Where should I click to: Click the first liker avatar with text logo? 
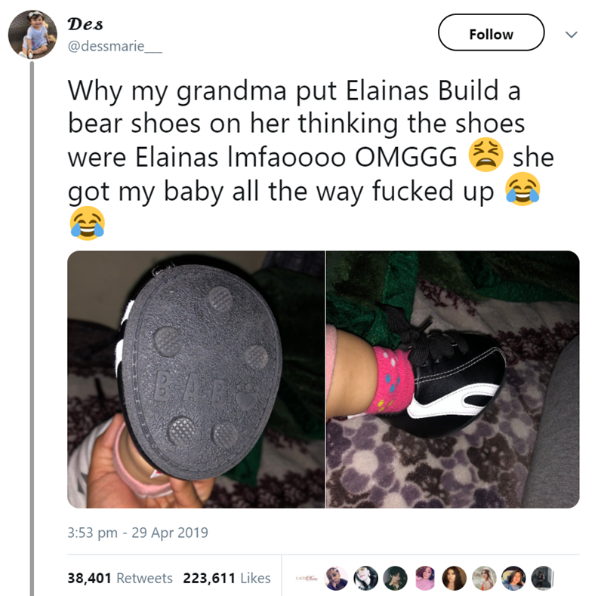click(x=307, y=578)
